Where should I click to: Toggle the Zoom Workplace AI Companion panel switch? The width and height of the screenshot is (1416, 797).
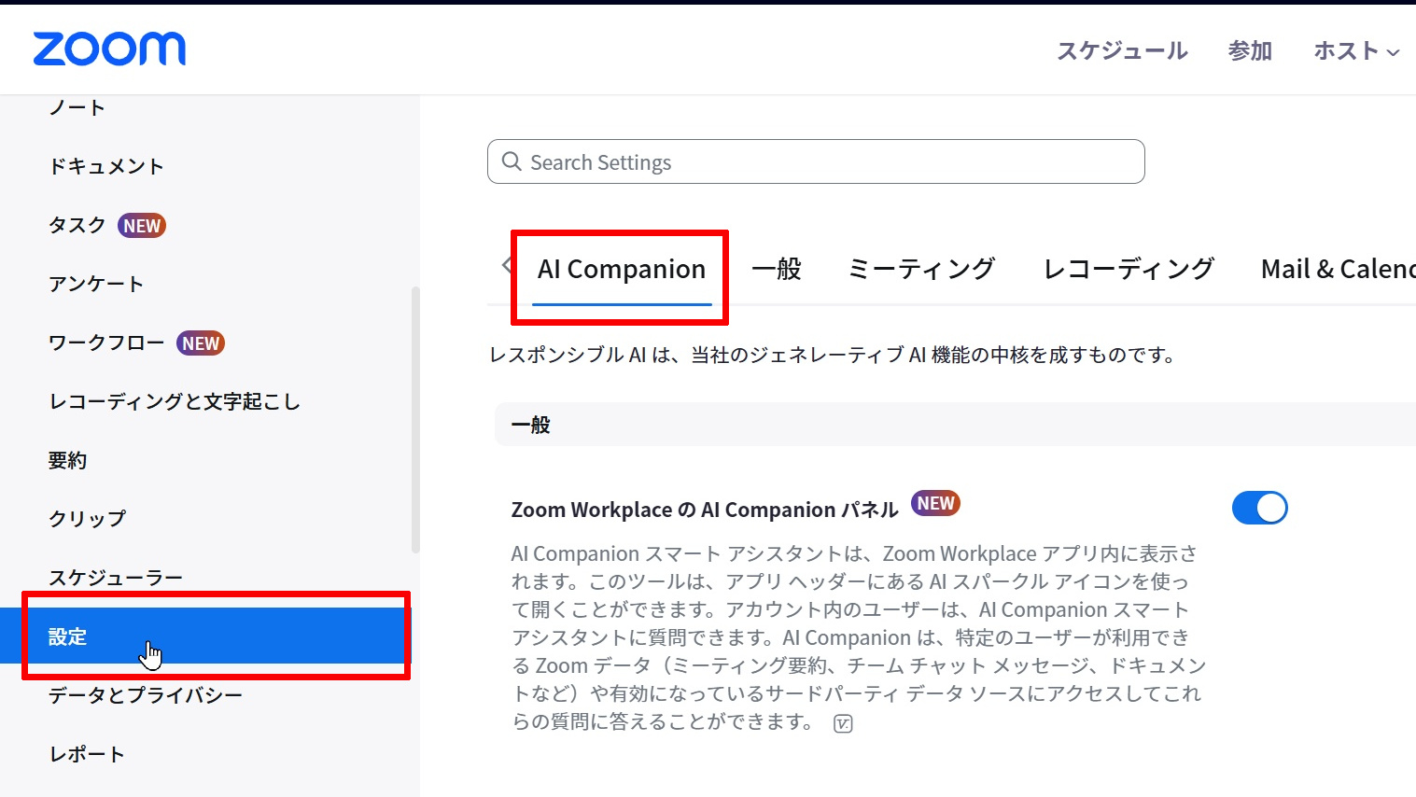point(1259,509)
